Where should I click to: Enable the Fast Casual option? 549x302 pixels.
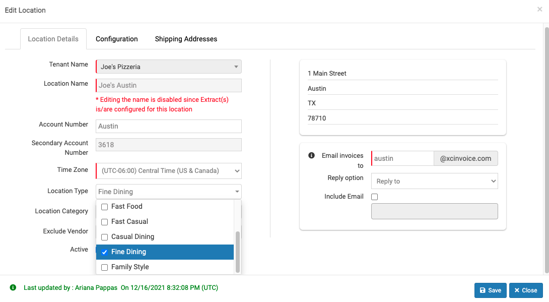click(x=104, y=221)
